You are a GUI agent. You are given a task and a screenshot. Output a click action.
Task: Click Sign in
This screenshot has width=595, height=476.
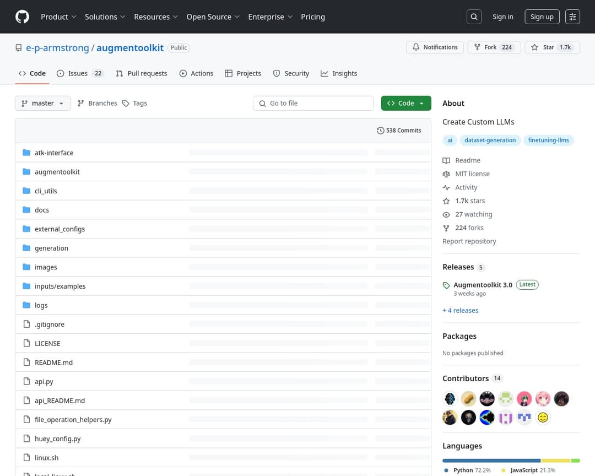(x=503, y=17)
